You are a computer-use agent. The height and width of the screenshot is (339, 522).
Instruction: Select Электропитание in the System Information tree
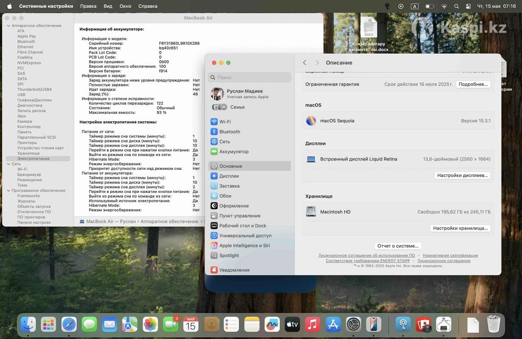(38, 159)
